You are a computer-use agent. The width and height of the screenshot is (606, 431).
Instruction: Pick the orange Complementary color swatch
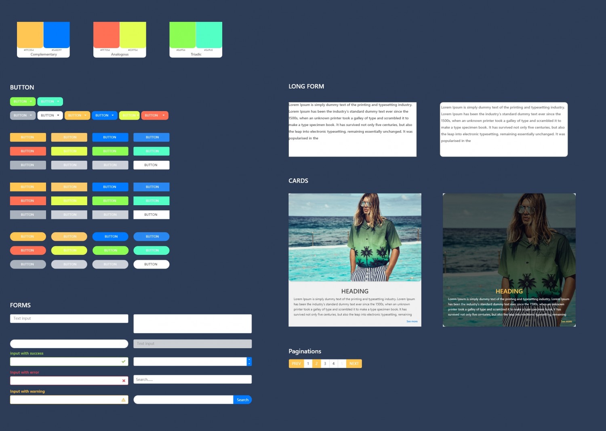(30, 35)
